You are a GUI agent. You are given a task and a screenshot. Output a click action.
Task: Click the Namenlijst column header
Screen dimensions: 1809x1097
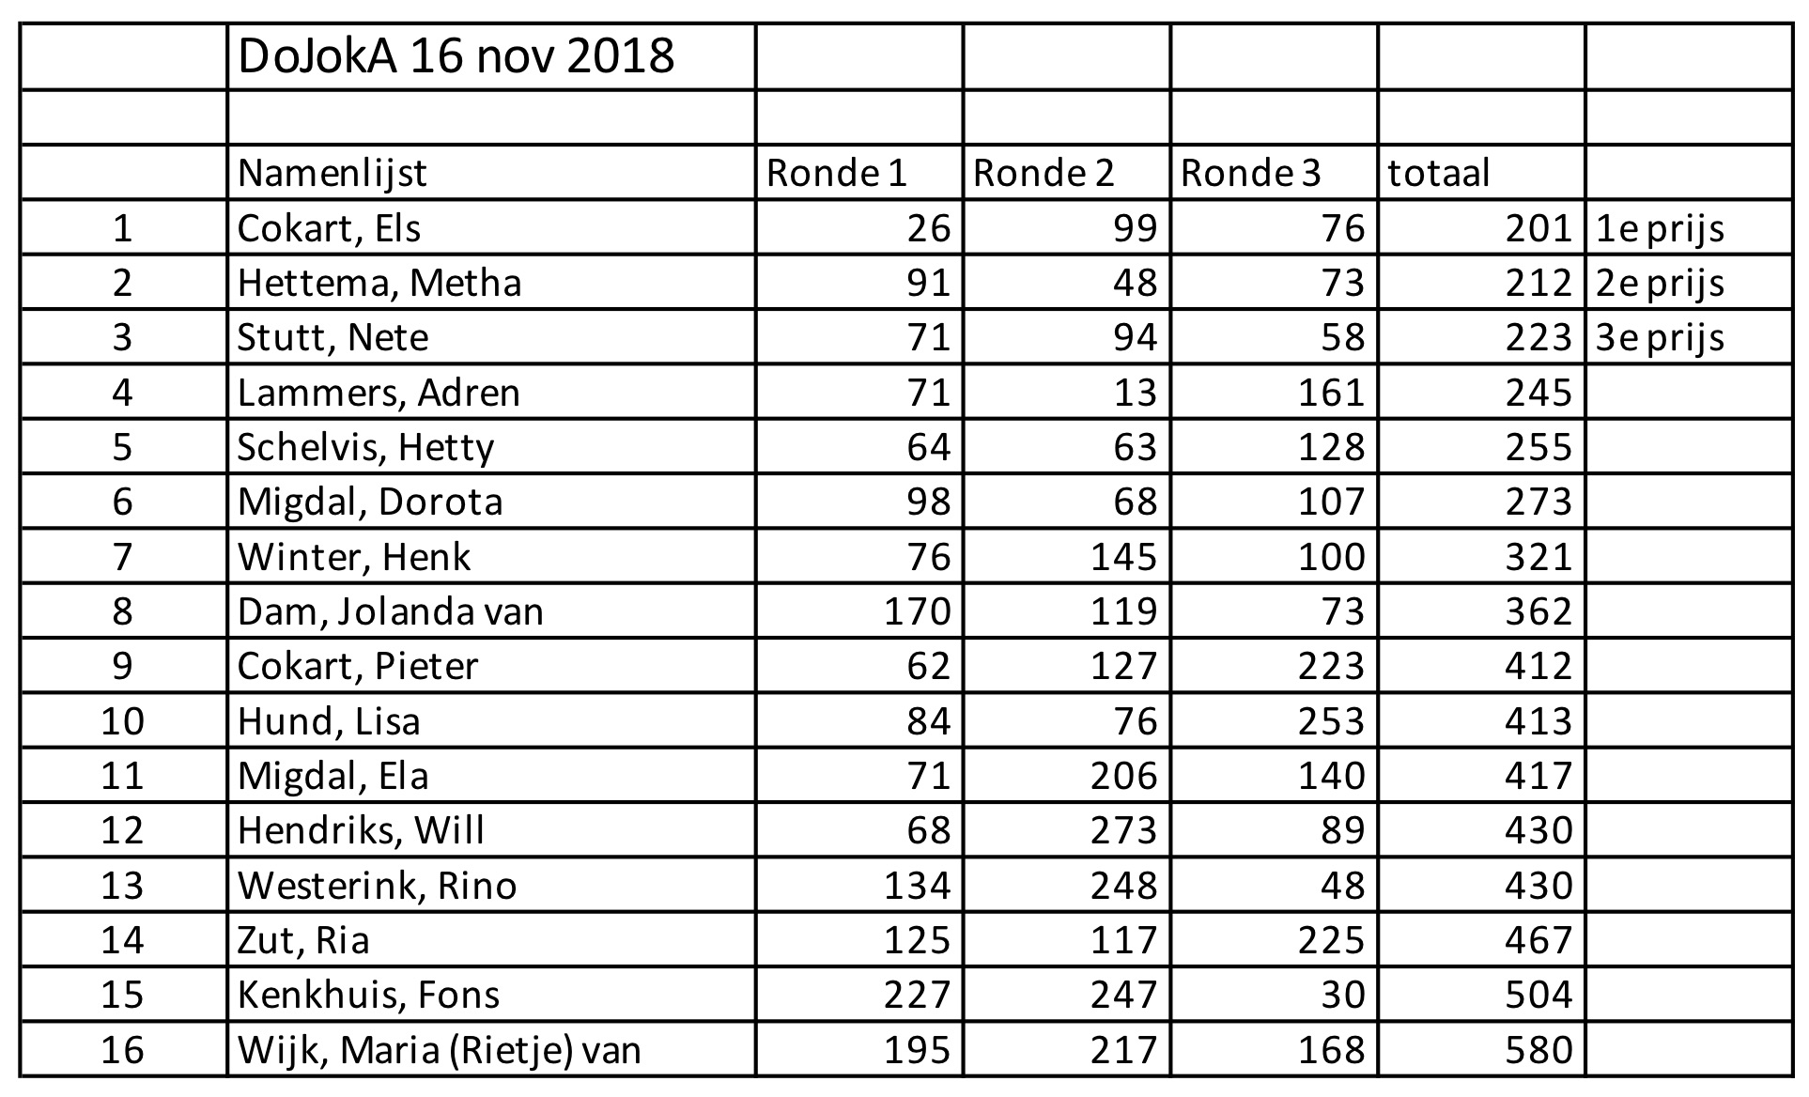point(491,172)
